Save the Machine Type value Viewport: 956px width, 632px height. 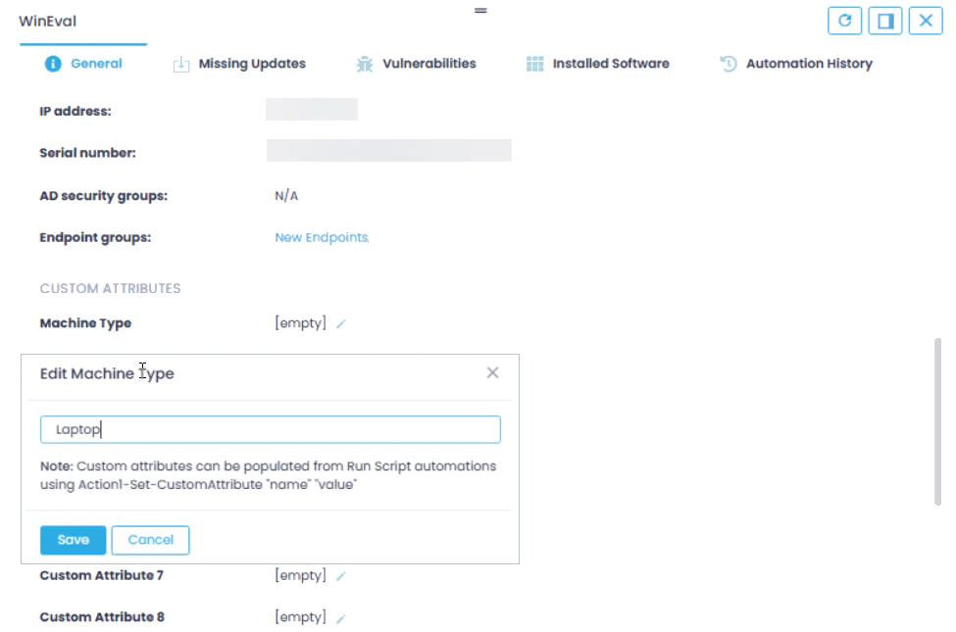click(x=73, y=539)
